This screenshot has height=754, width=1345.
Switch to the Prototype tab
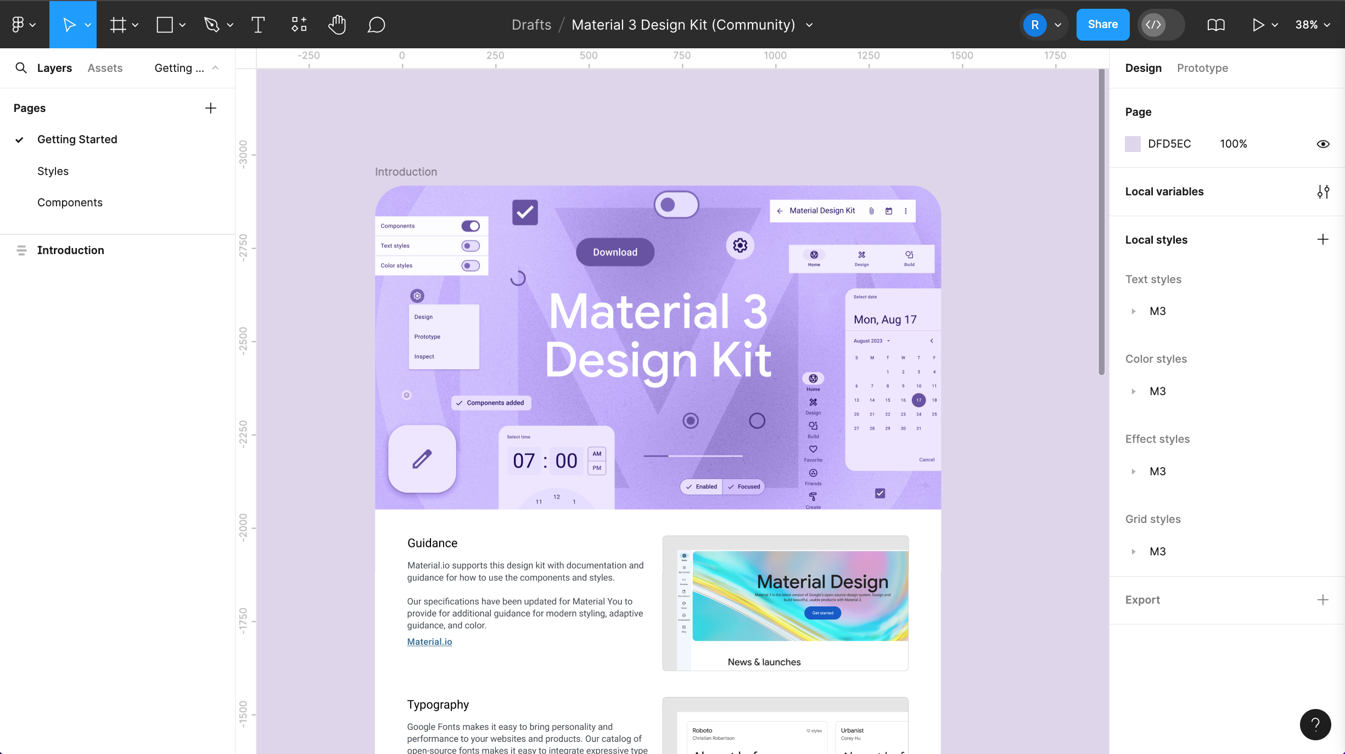coord(1202,67)
